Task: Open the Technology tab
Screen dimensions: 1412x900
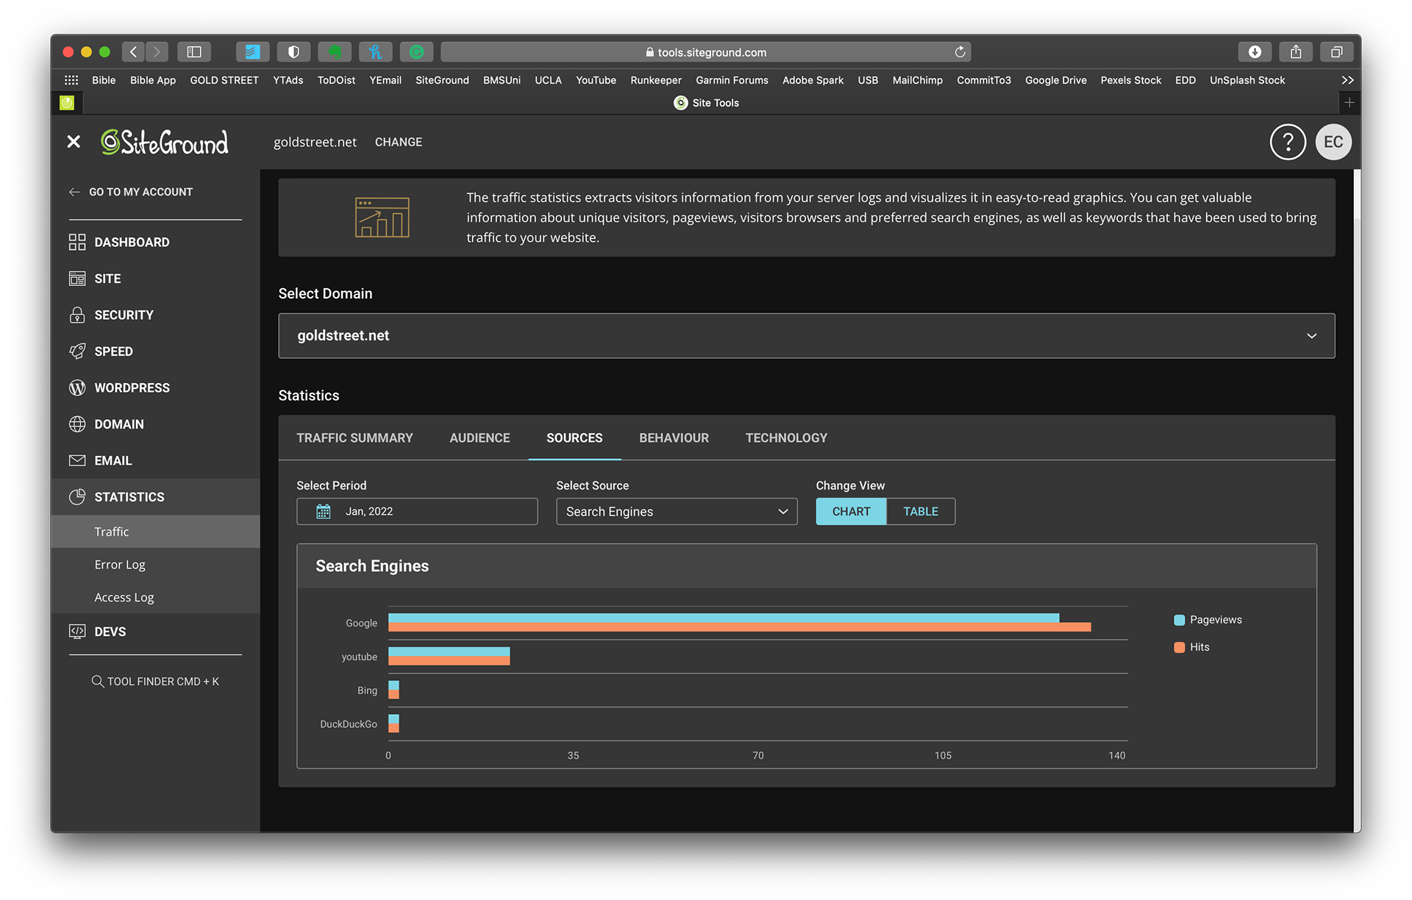Action: click(x=786, y=438)
